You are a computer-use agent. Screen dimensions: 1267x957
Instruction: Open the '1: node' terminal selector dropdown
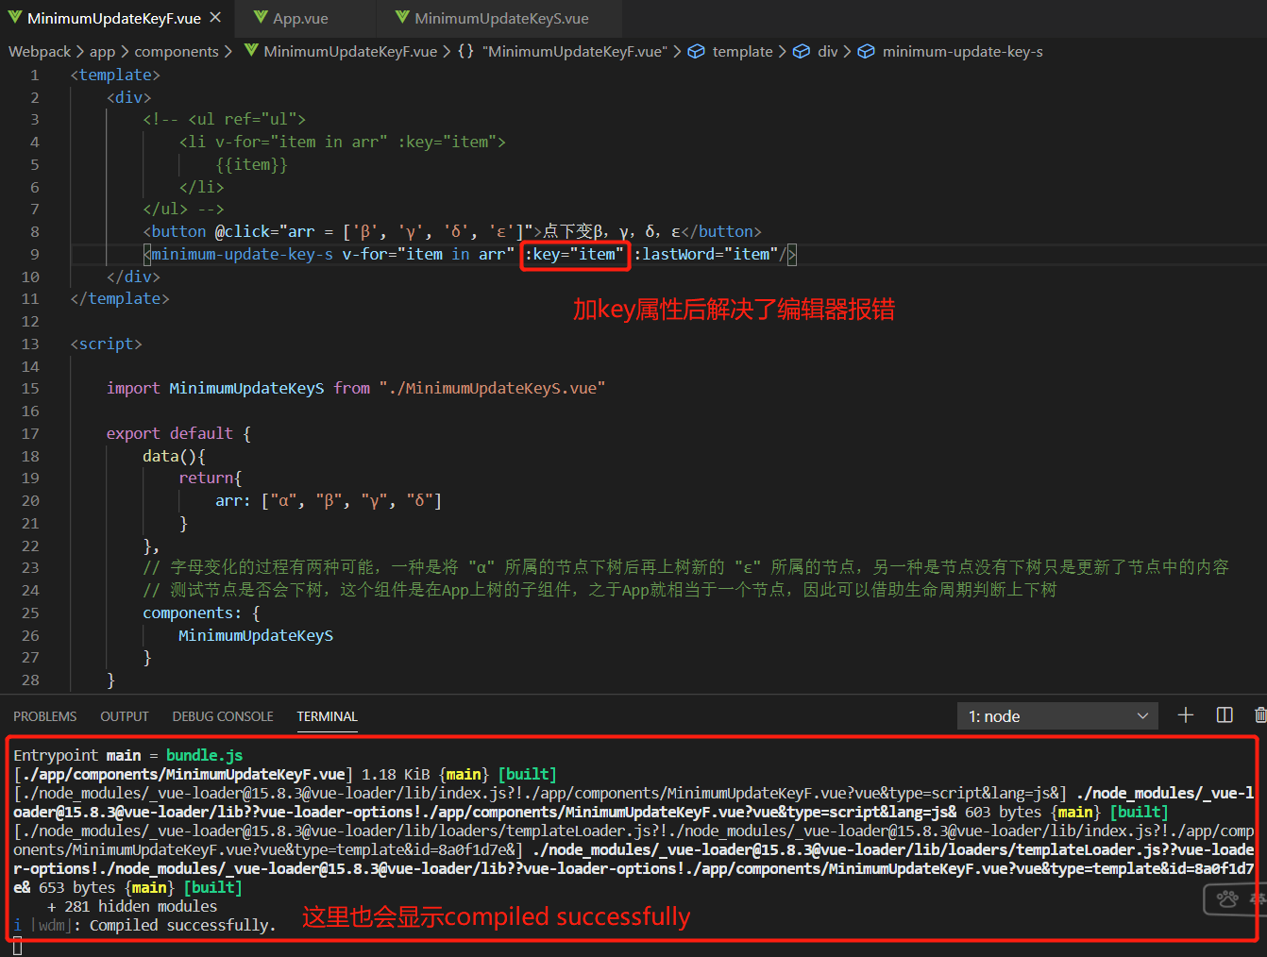pyautogui.click(x=1057, y=716)
